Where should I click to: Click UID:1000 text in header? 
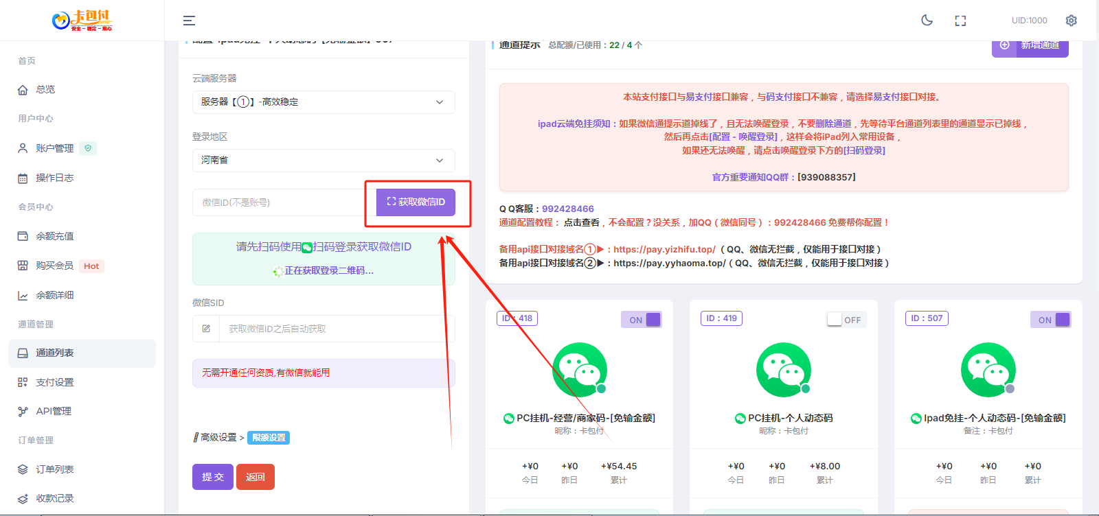pyautogui.click(x=1029, y=21)
